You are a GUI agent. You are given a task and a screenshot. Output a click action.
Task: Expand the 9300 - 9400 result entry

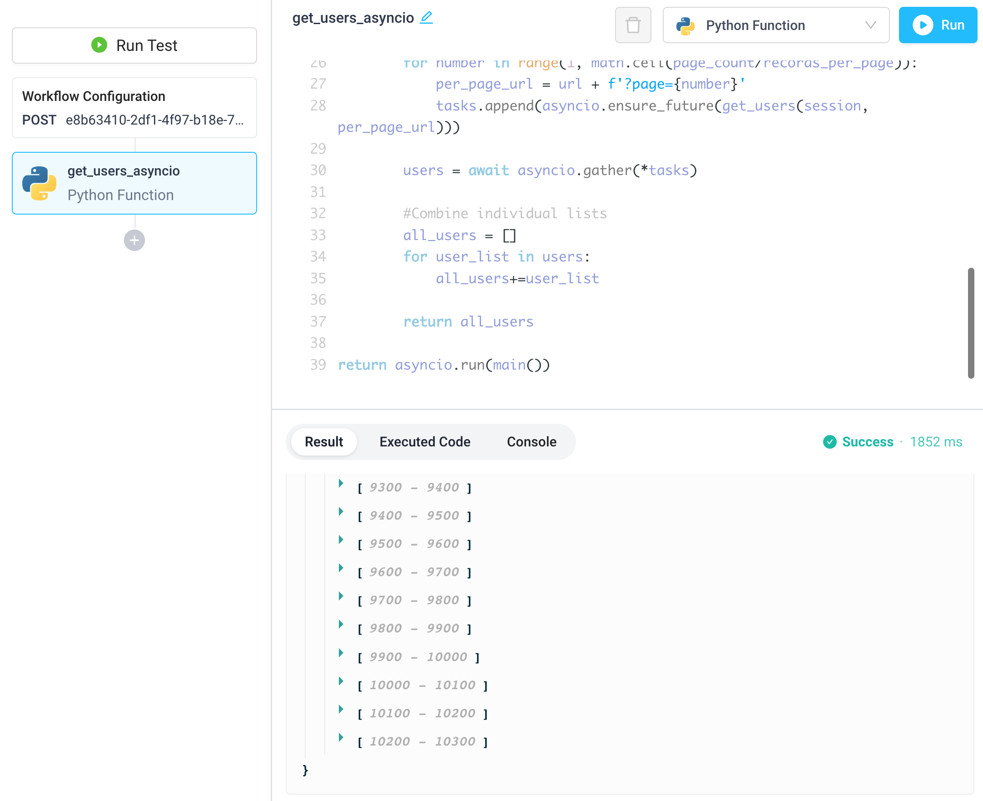click(x=341, y=484)
